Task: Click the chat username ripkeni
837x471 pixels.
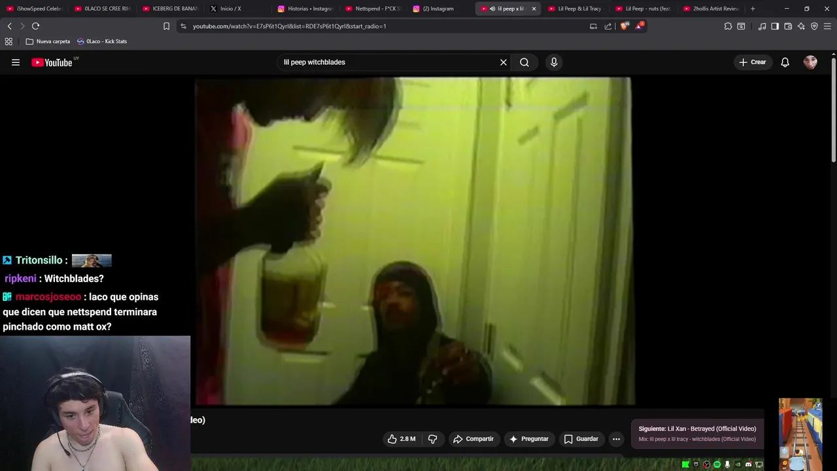Action: point(20,279)
